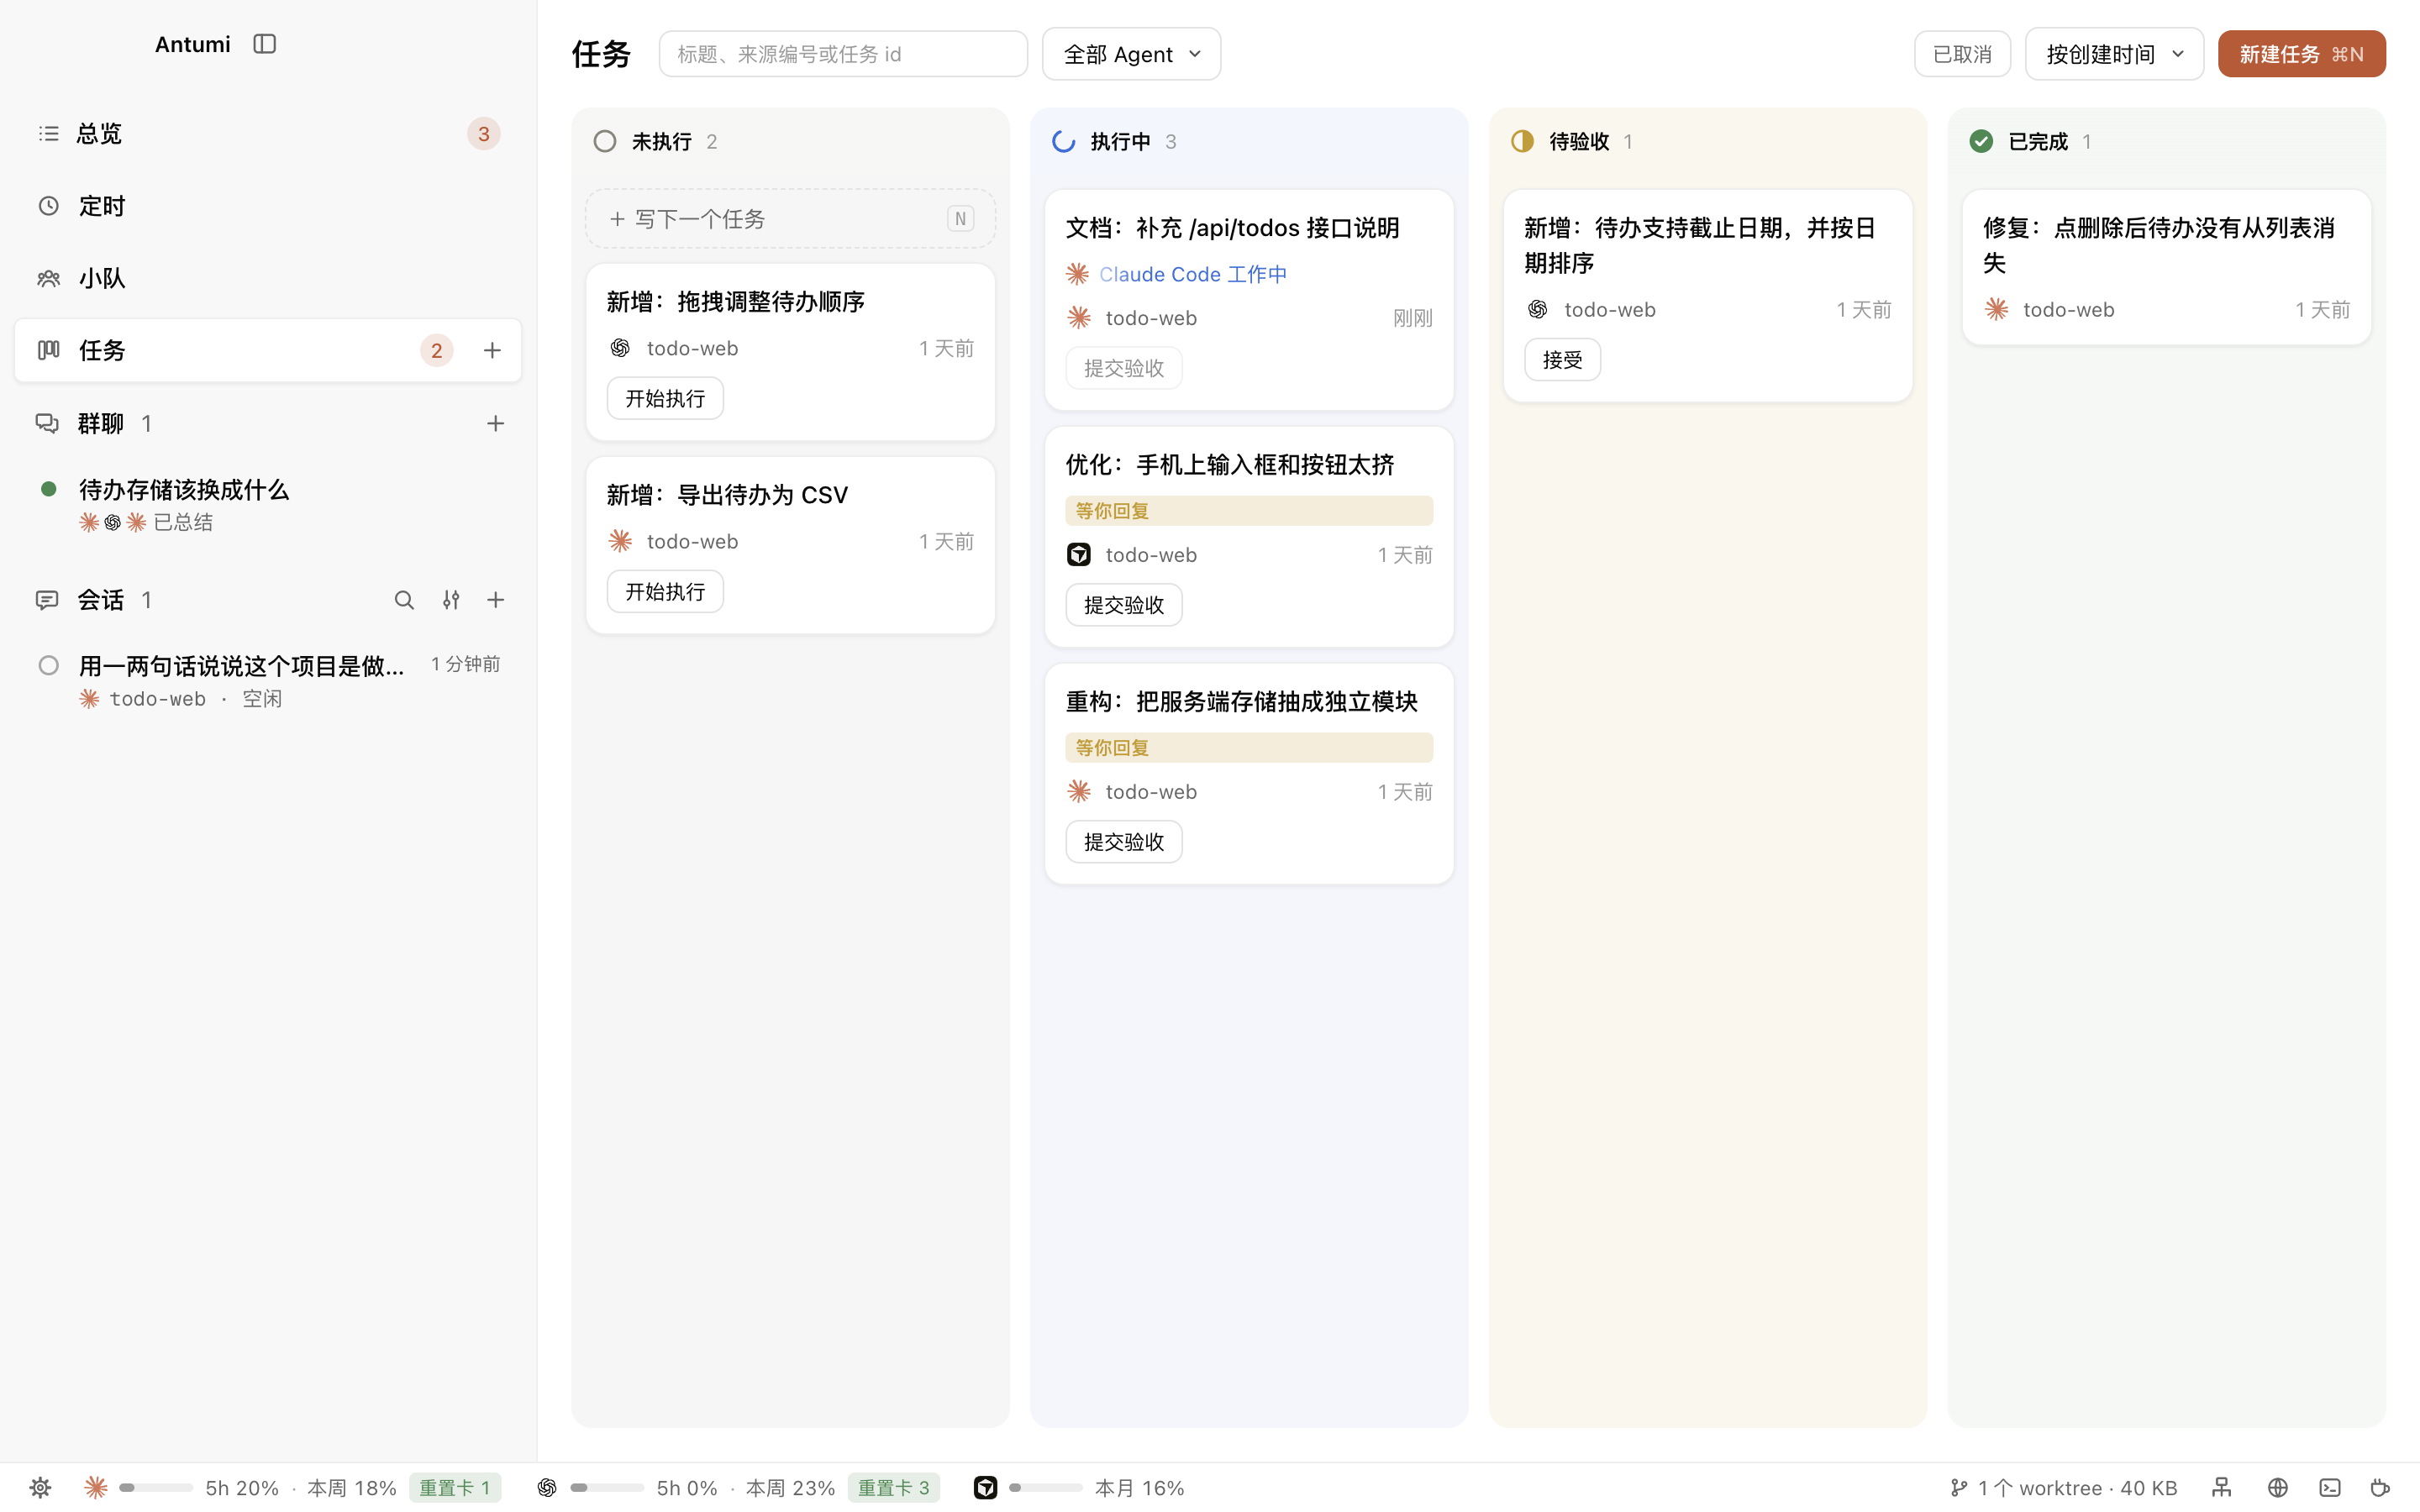The width and height of the screenshot is (2420, 1512).
Task: Toggle the 已取消 filter
Action: [1962, 54]
